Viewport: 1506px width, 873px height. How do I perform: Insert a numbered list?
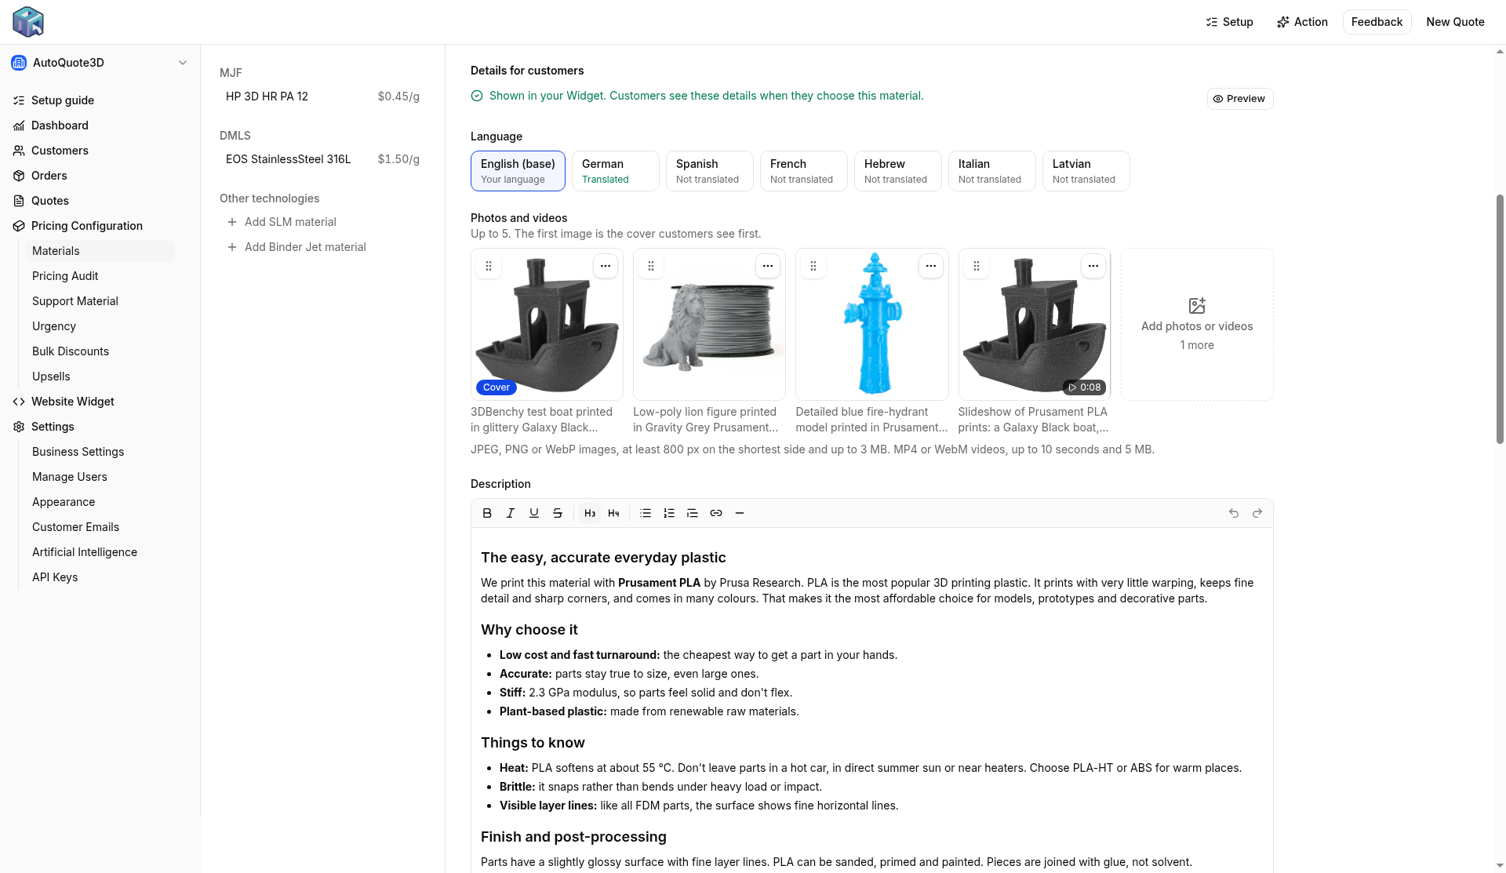(669, 513)
